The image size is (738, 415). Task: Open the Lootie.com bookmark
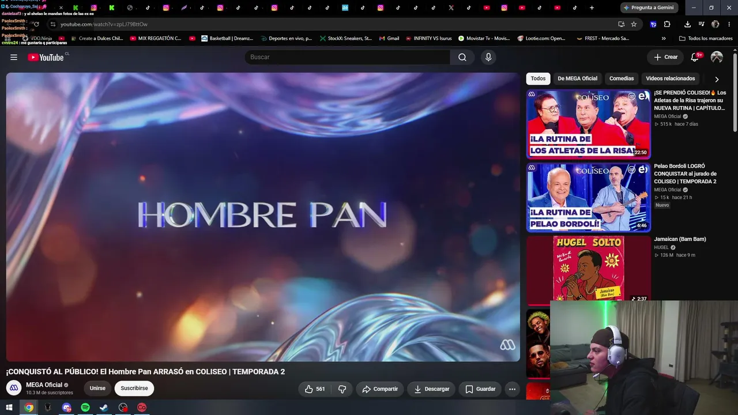coord(541,39)
